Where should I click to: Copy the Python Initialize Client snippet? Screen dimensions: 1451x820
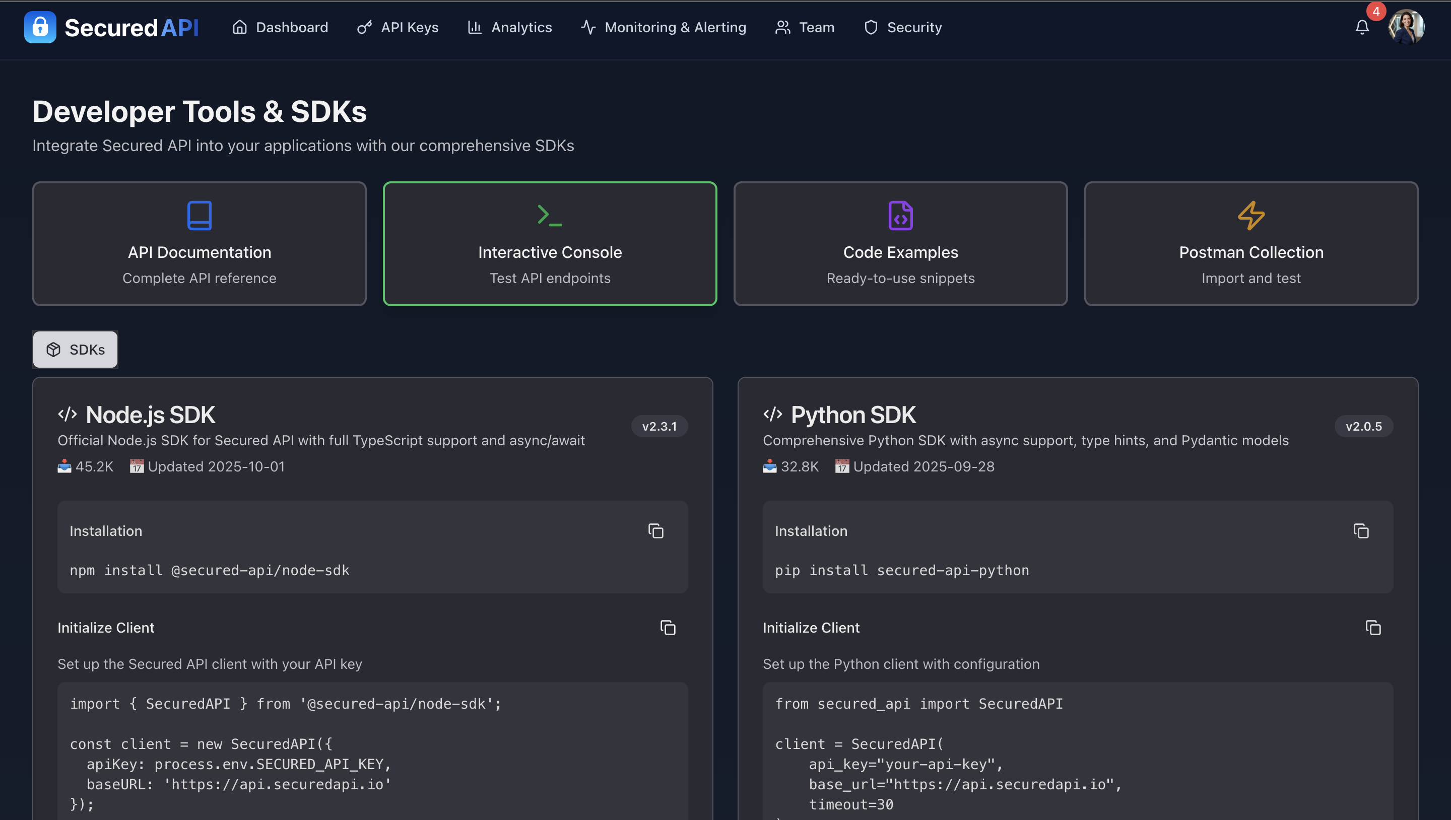pos(1373,628)
